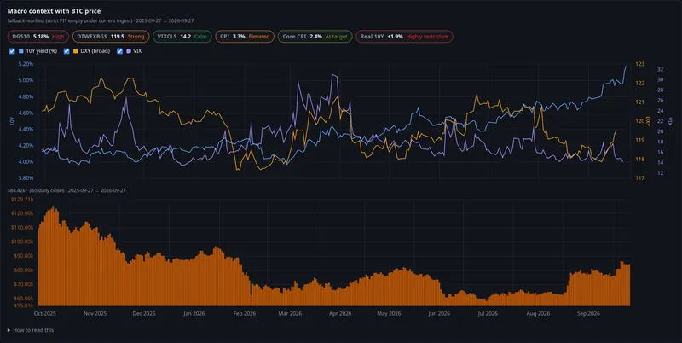This screenshot has width=682, height=343.
Task: Click the '4.00%' yield axis tick
Action: pyautogui.click(x=26, y=161)
